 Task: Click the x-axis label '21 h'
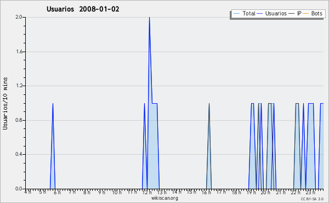pos(281,192)
